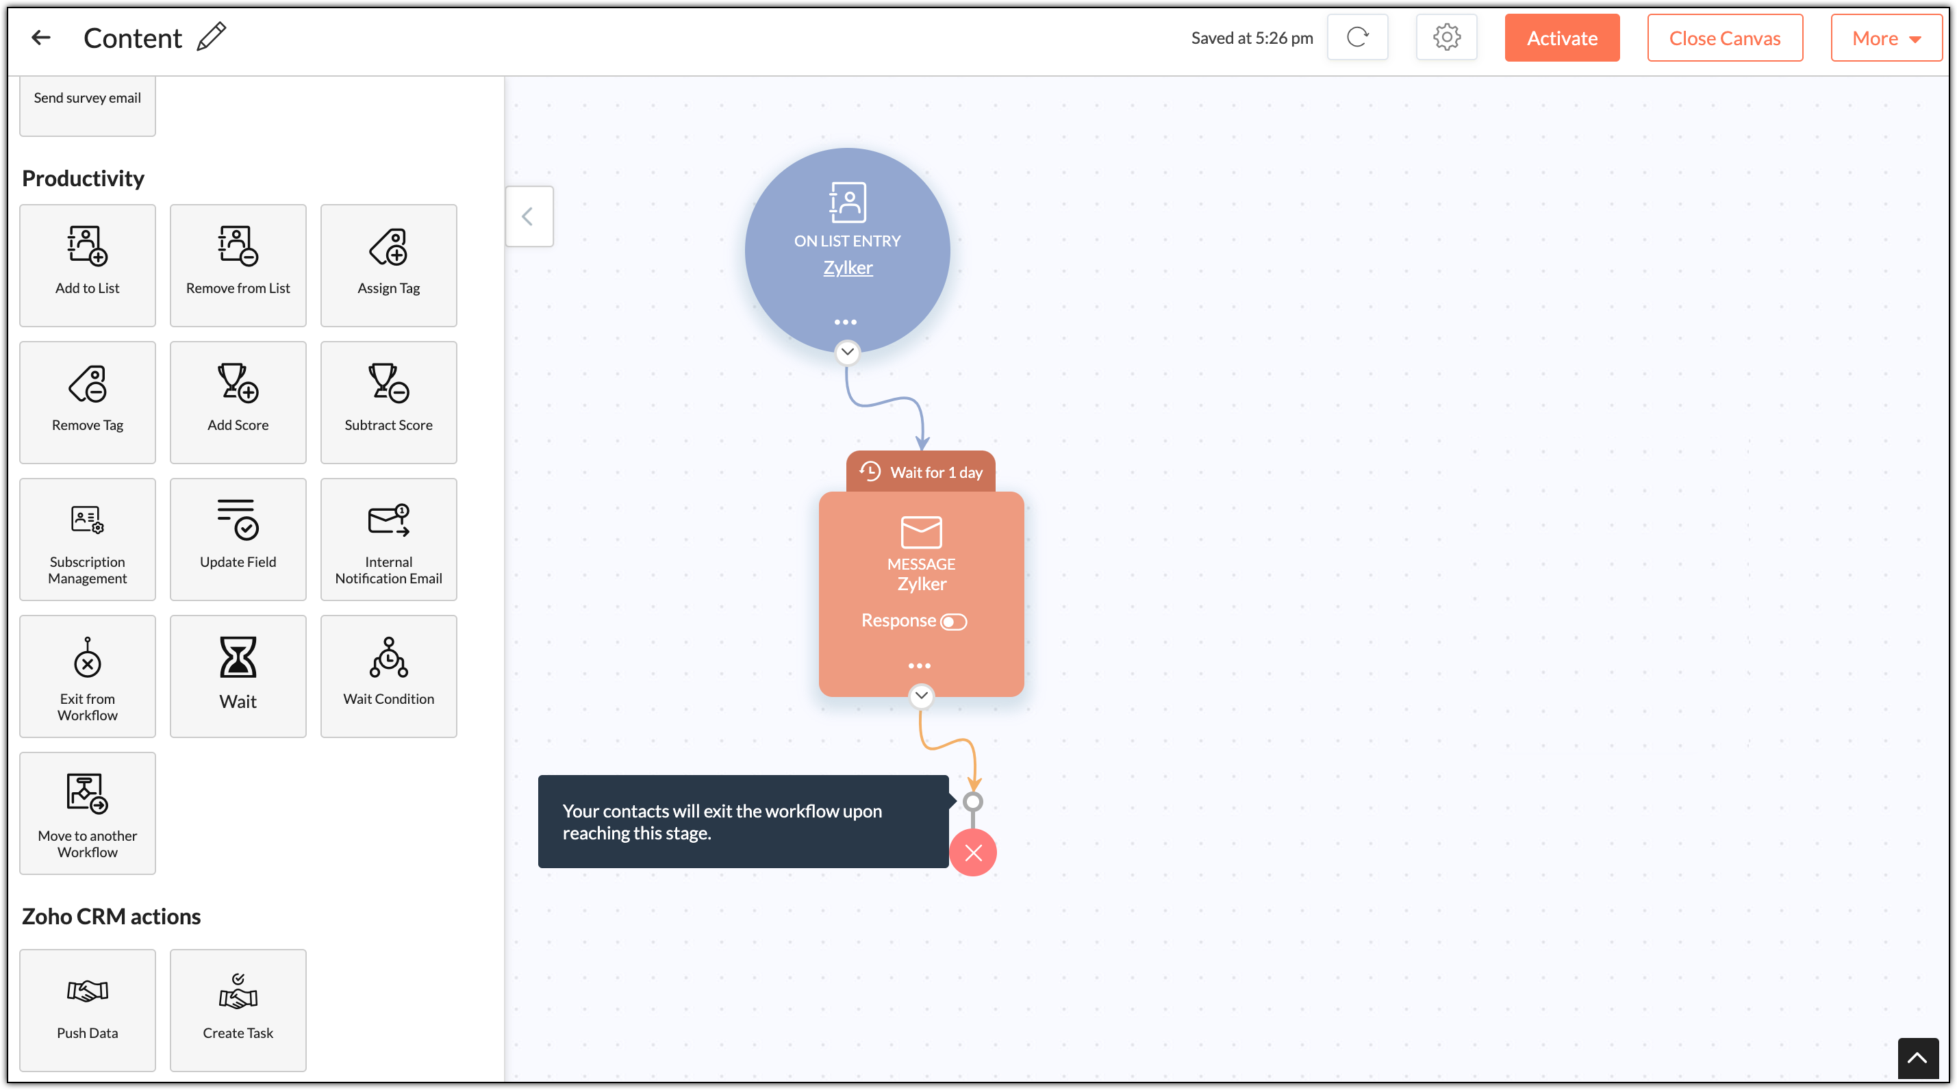Toggle the Response switch on Message

point(953,621)
